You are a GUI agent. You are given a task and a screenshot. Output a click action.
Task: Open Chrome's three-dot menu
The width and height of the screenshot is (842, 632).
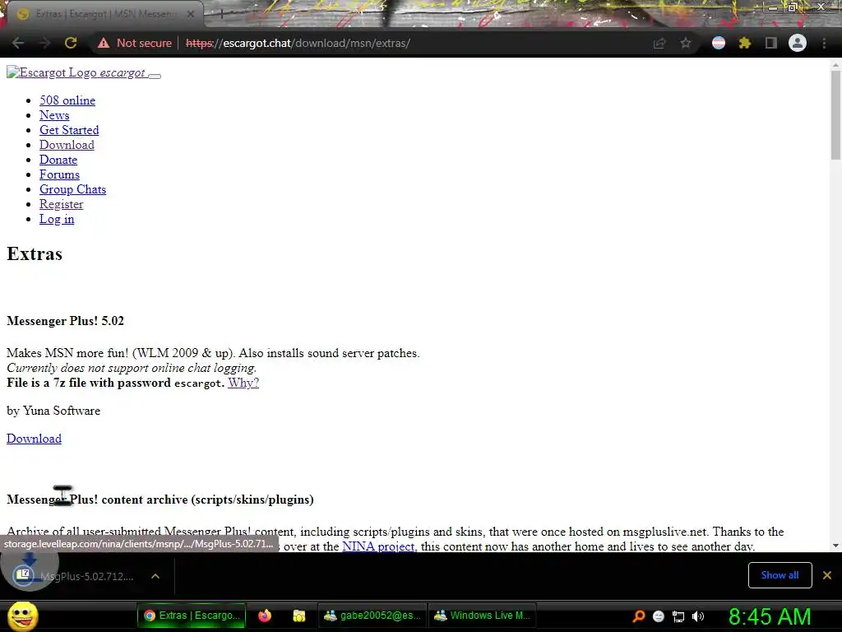click(x=824, y=43)
